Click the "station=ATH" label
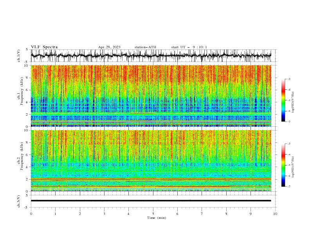 tap(145, 47)
